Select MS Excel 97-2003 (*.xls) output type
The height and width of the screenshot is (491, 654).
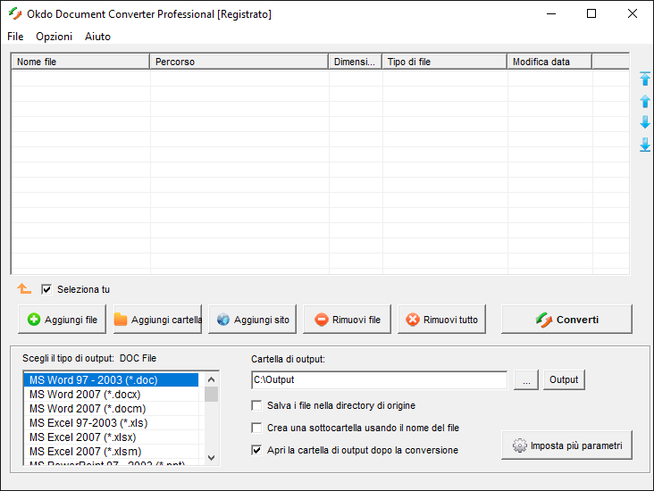click(x=111, y=423)
